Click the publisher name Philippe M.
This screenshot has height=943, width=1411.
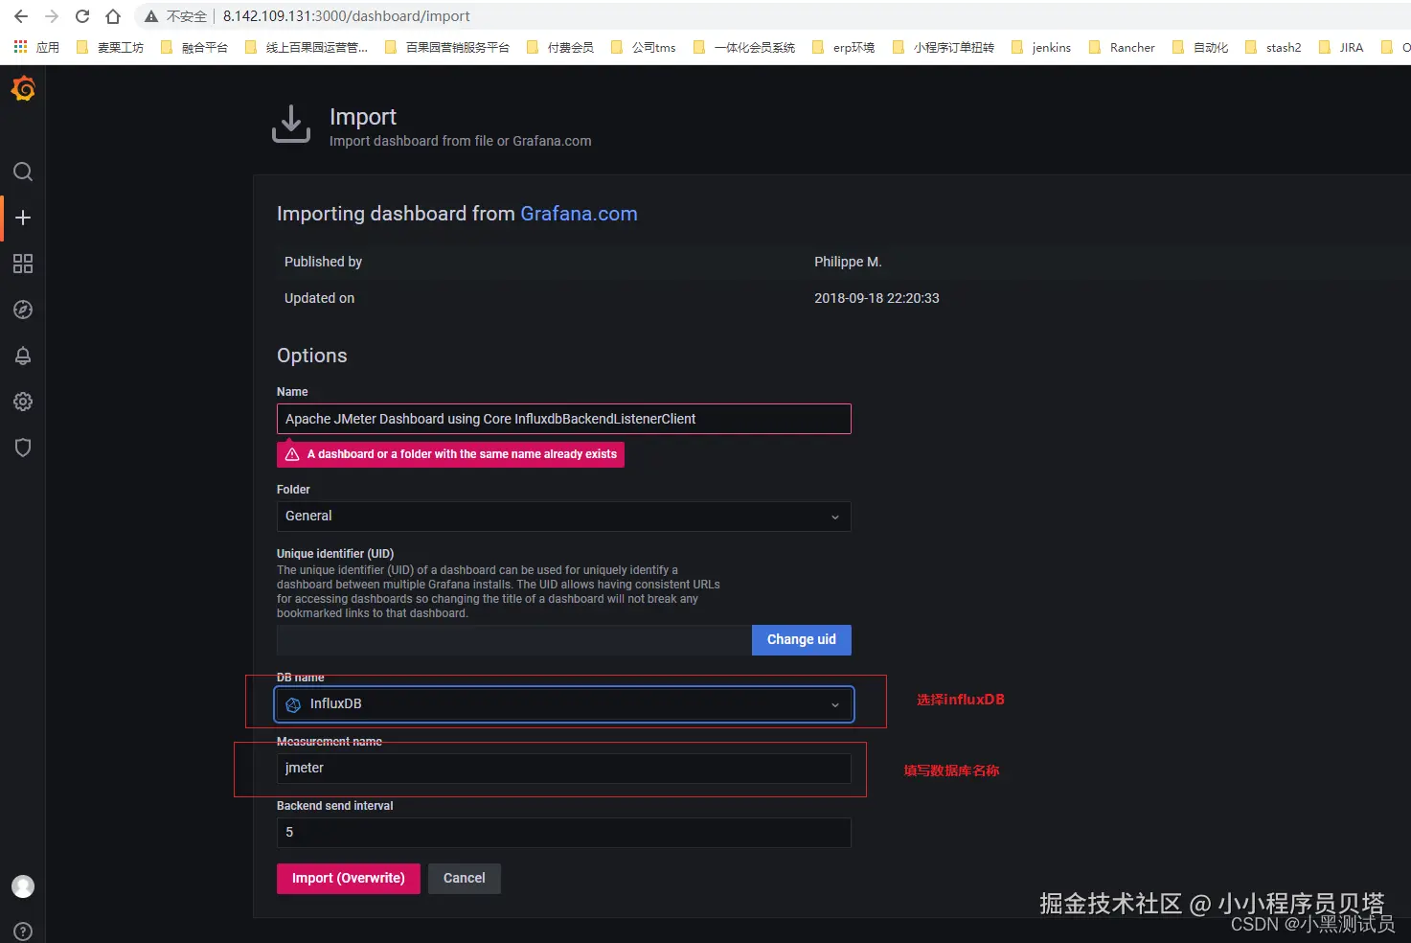848,262
